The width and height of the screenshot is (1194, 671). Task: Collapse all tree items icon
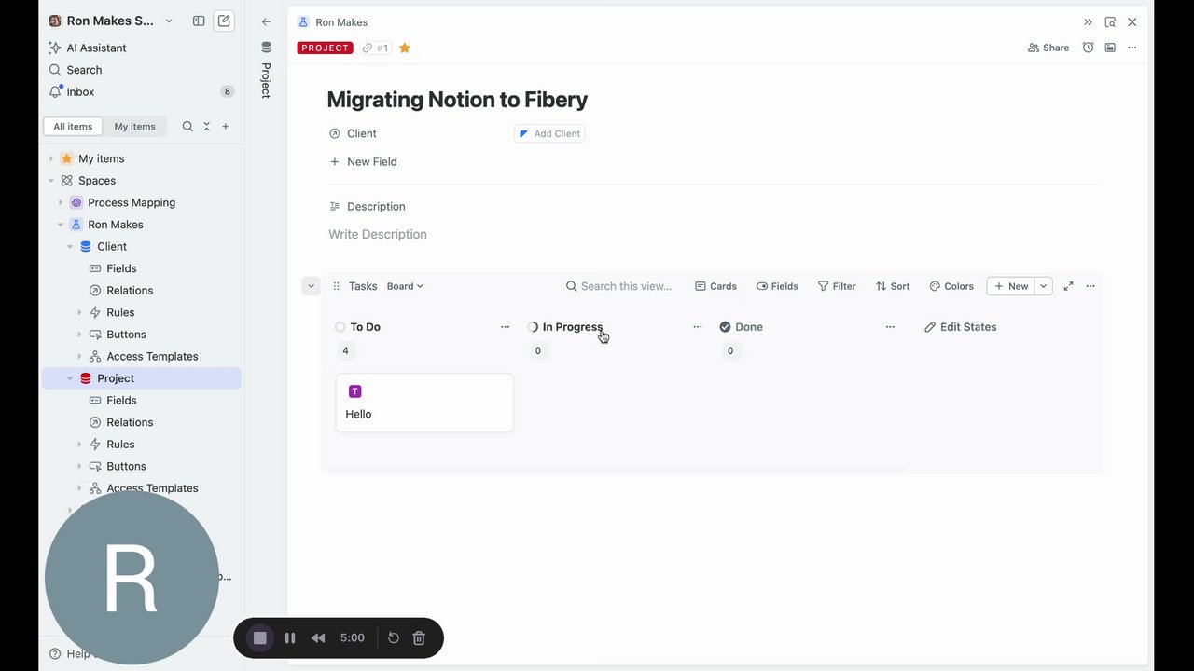(206, 127)
